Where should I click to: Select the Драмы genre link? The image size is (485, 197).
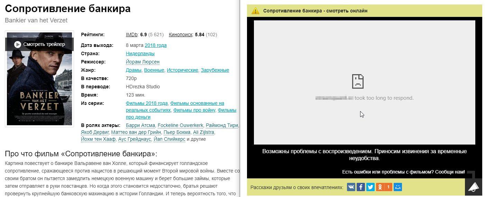[134, 70]
